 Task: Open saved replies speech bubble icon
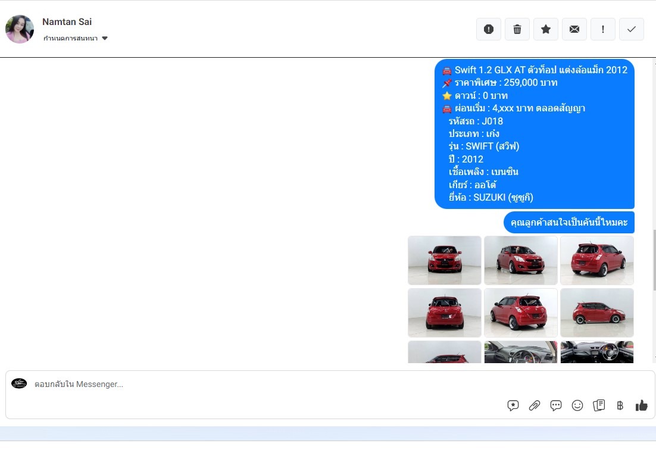556,405
